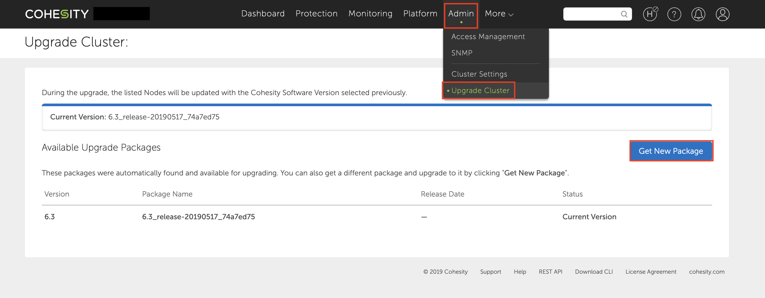
Task: Click the Cohesity logo
Action: [x=57, y=14]
